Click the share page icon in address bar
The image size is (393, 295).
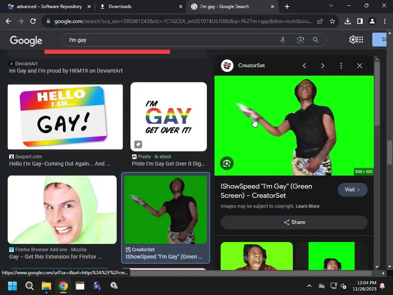[320, 22]
